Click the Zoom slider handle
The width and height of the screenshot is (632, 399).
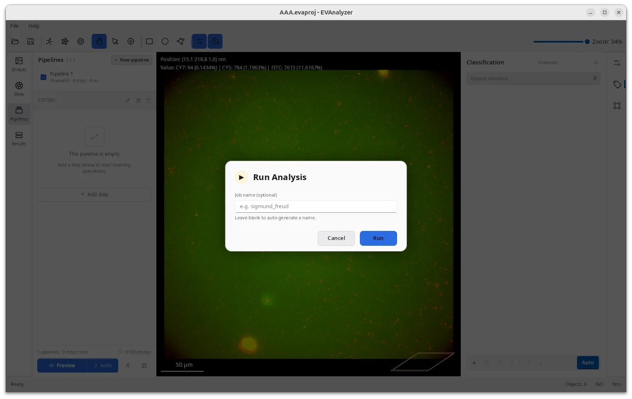coord(587,42)
